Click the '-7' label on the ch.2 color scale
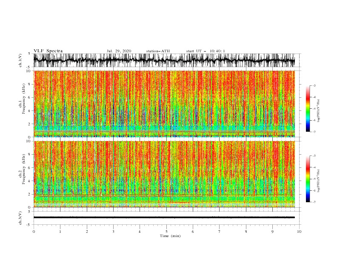 coord(314,202)
